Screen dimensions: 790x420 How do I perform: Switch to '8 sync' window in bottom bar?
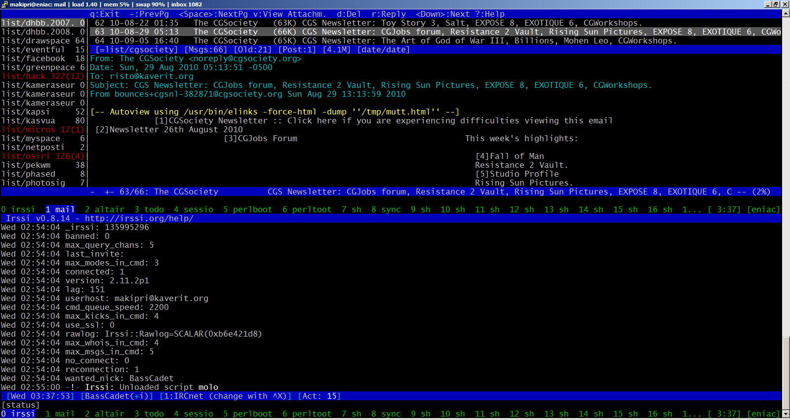pos(386,414)
